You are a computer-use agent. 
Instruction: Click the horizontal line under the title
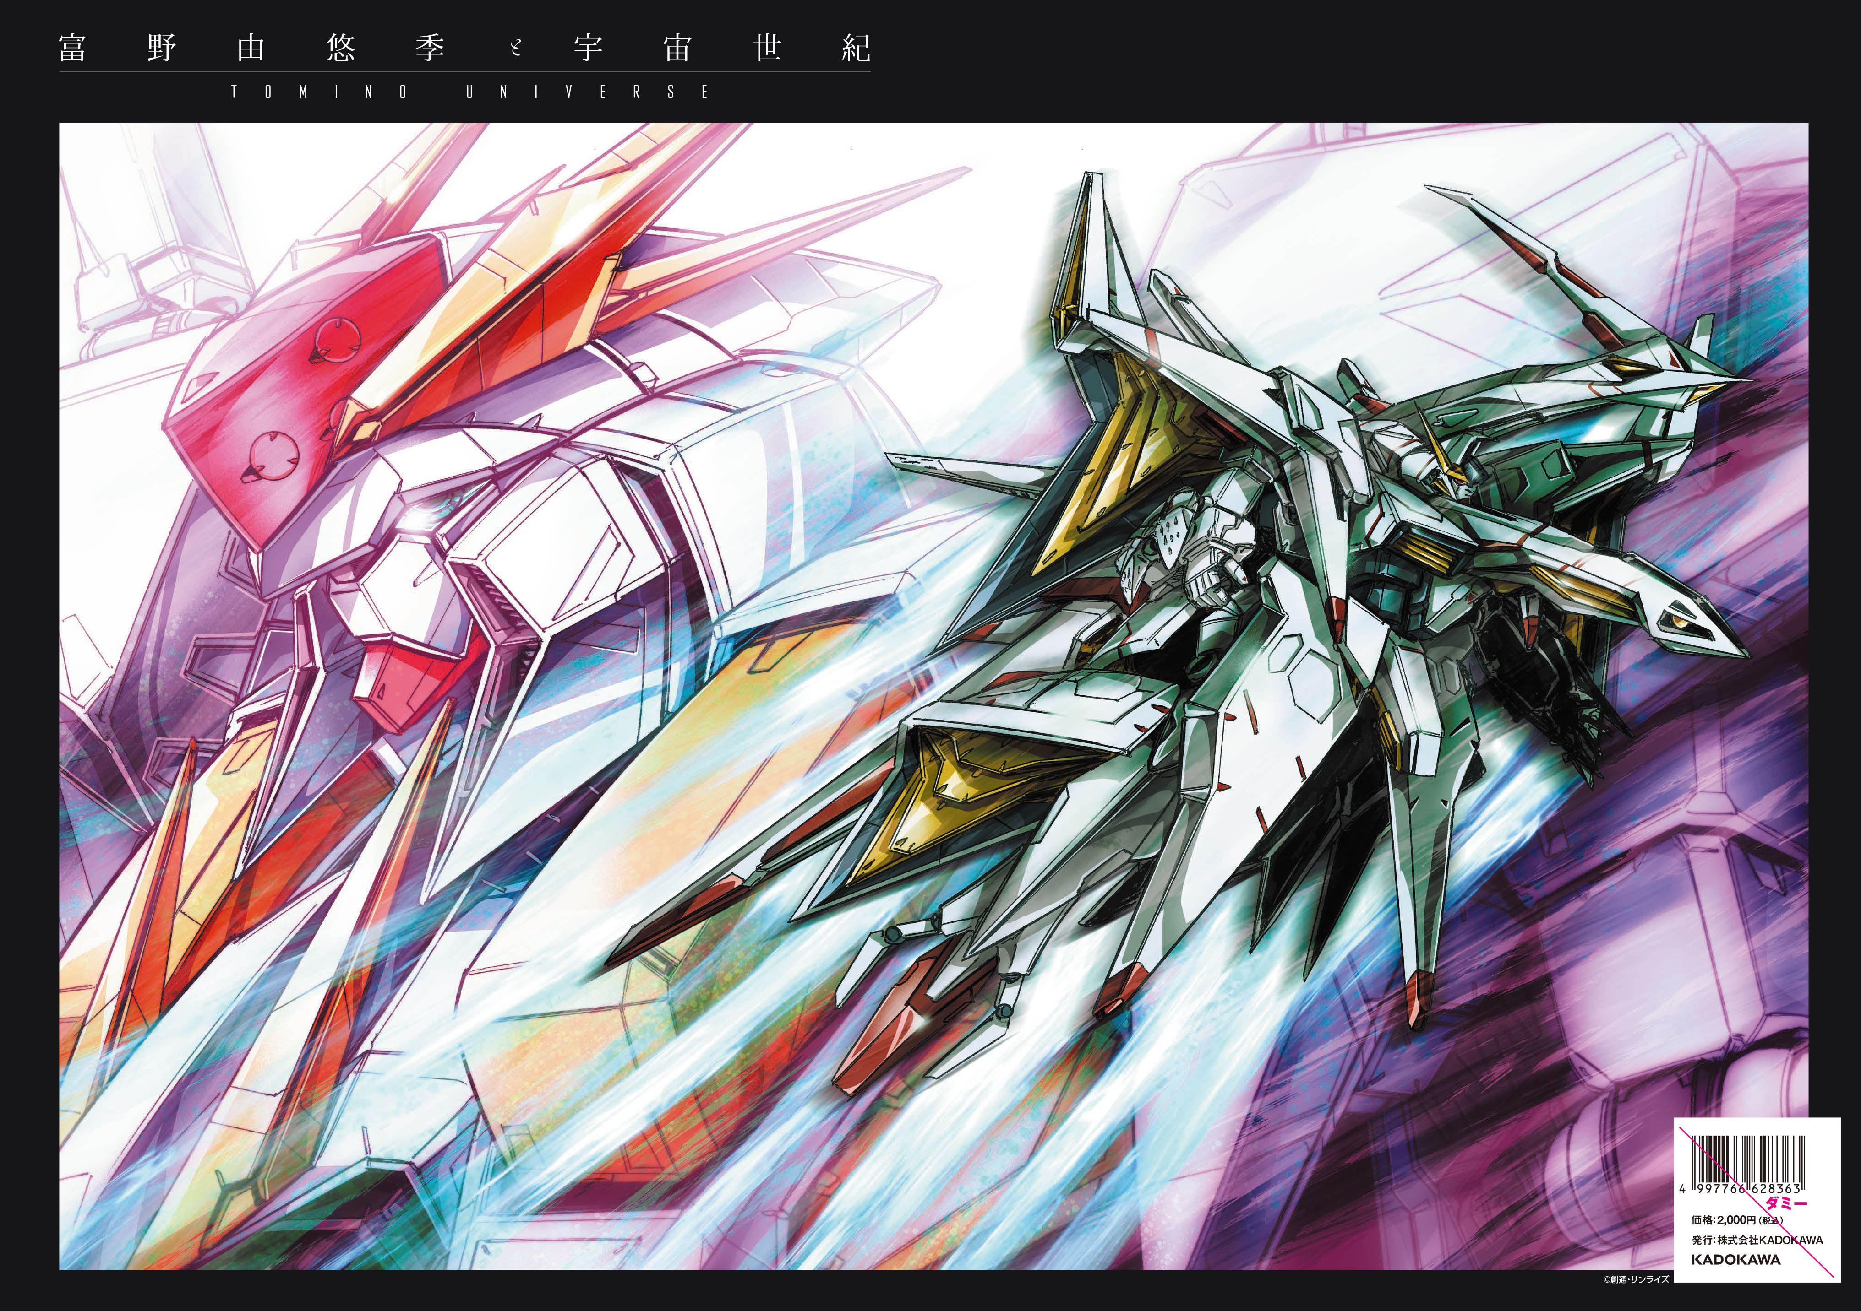coord(464,71)
